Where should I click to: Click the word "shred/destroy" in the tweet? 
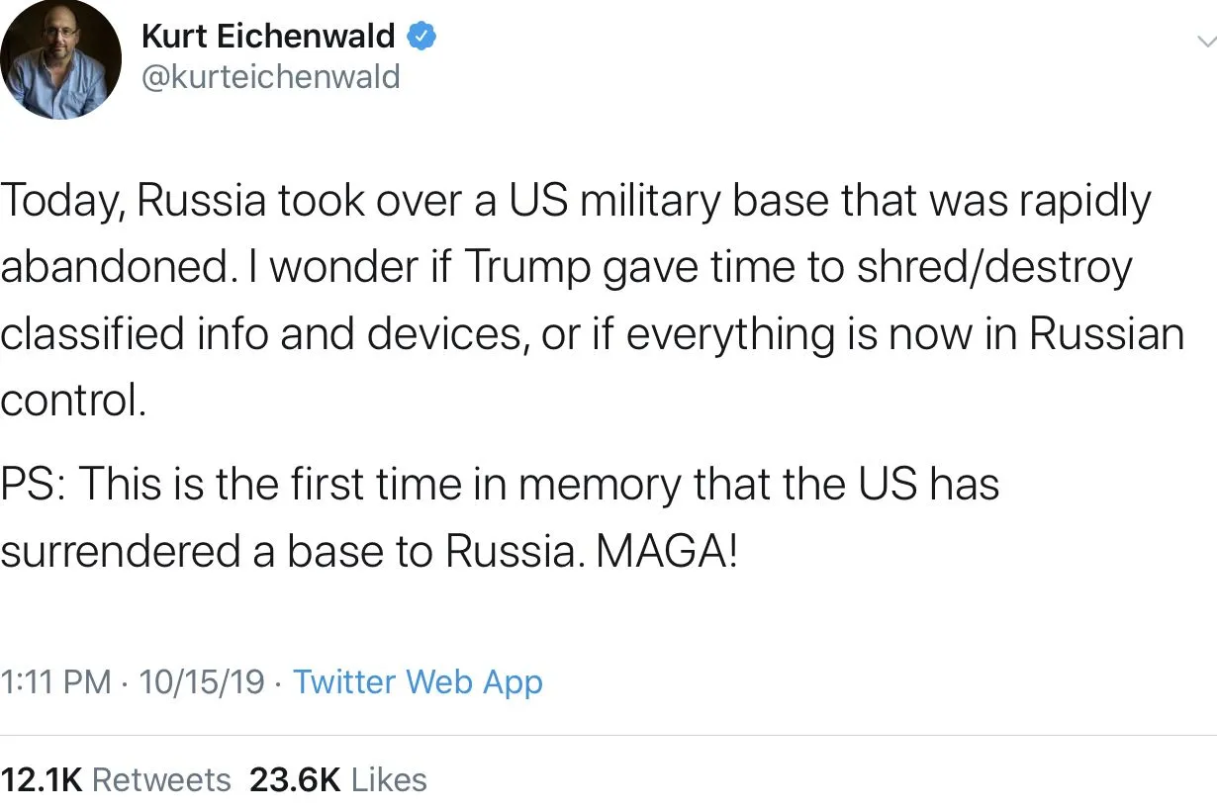pos(993,269)
